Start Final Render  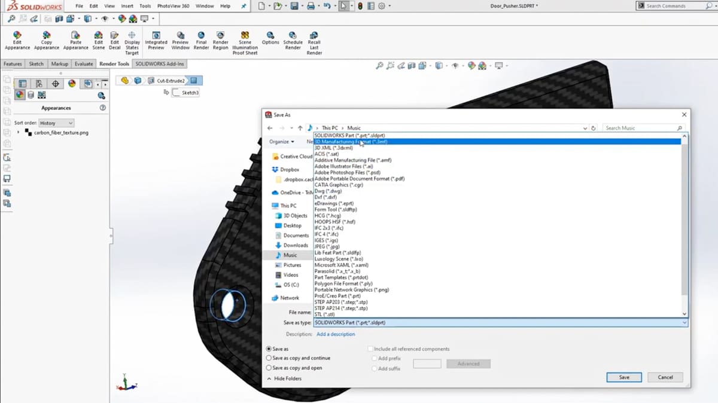tap(201, 41)
